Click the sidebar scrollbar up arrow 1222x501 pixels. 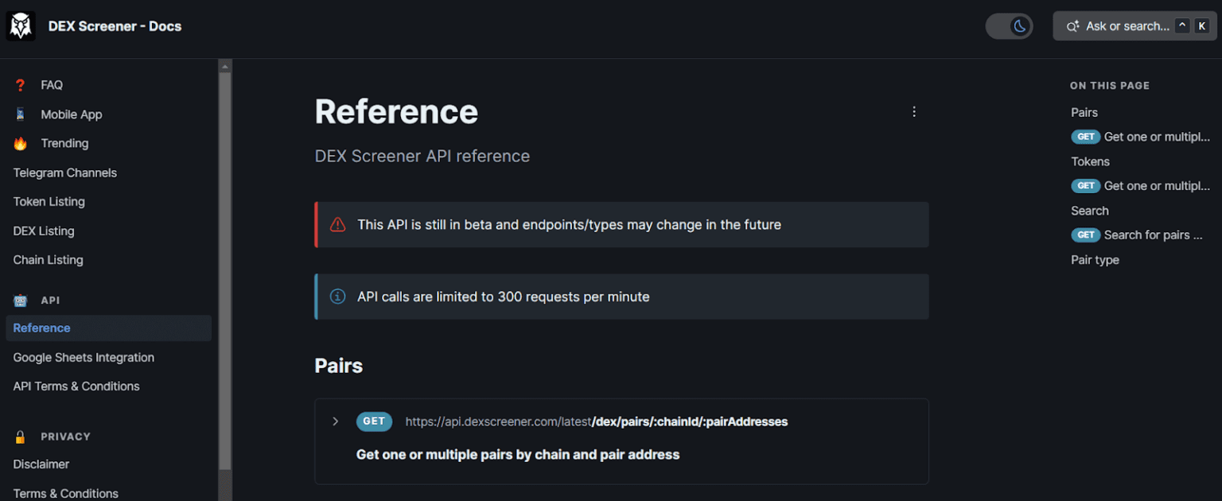[x=225, y=66]
